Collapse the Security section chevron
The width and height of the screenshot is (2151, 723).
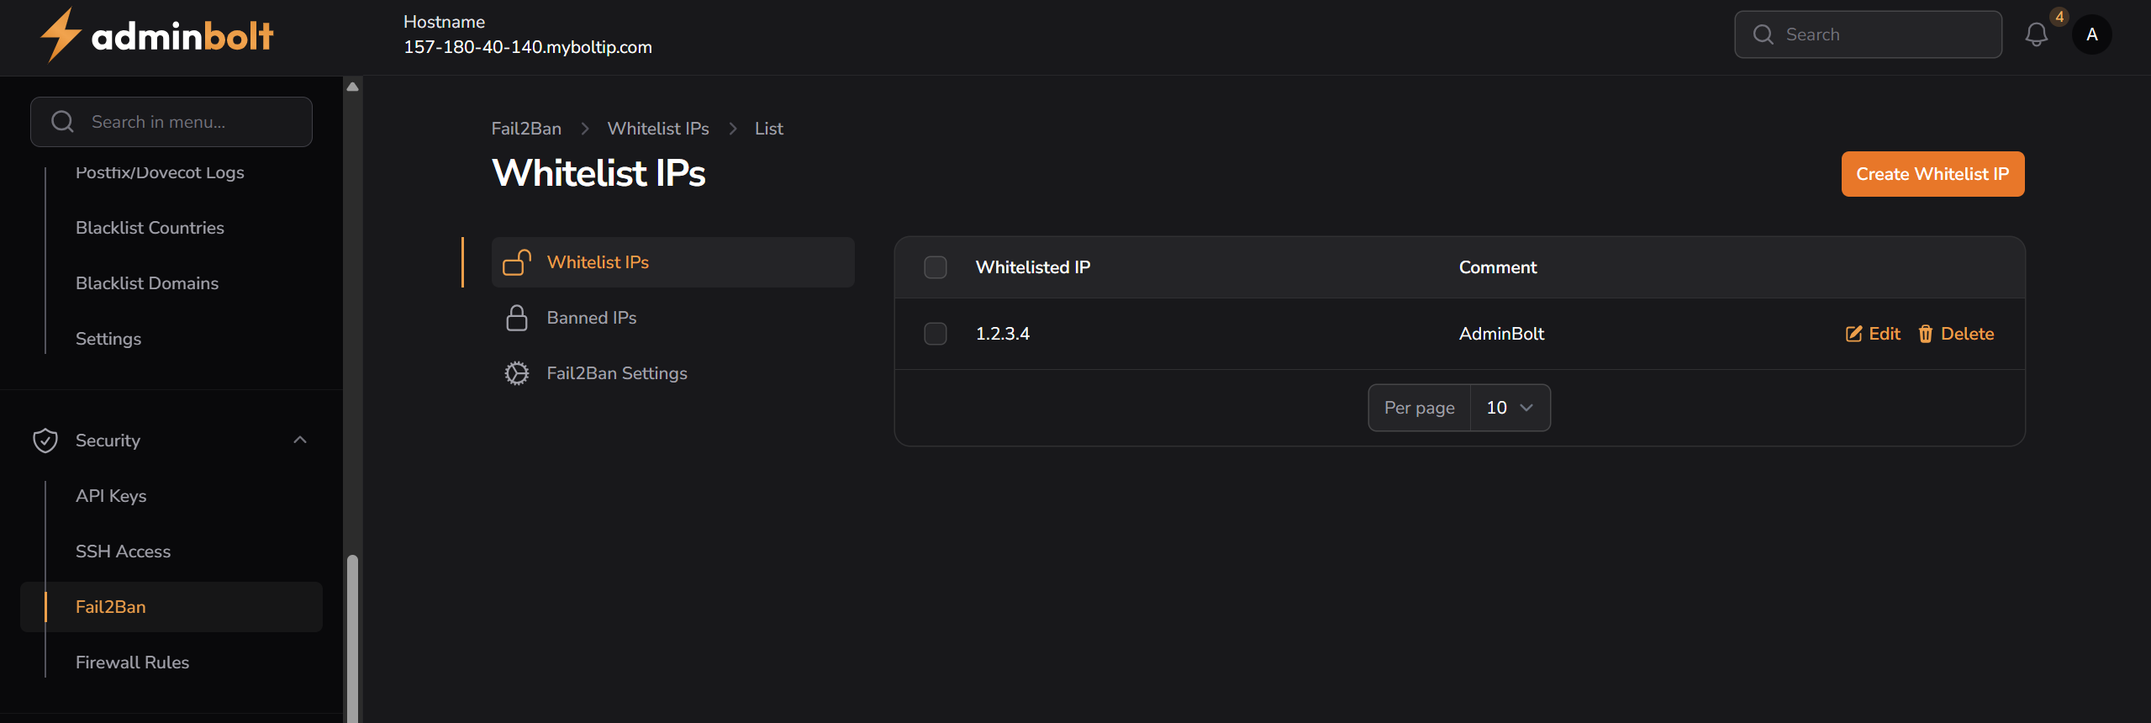pos(300,440)
